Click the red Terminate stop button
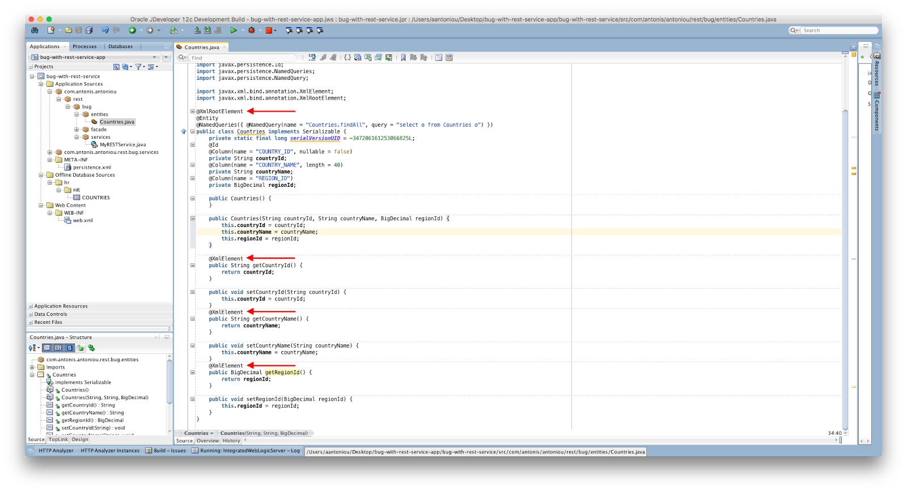 tap(269, 31)
